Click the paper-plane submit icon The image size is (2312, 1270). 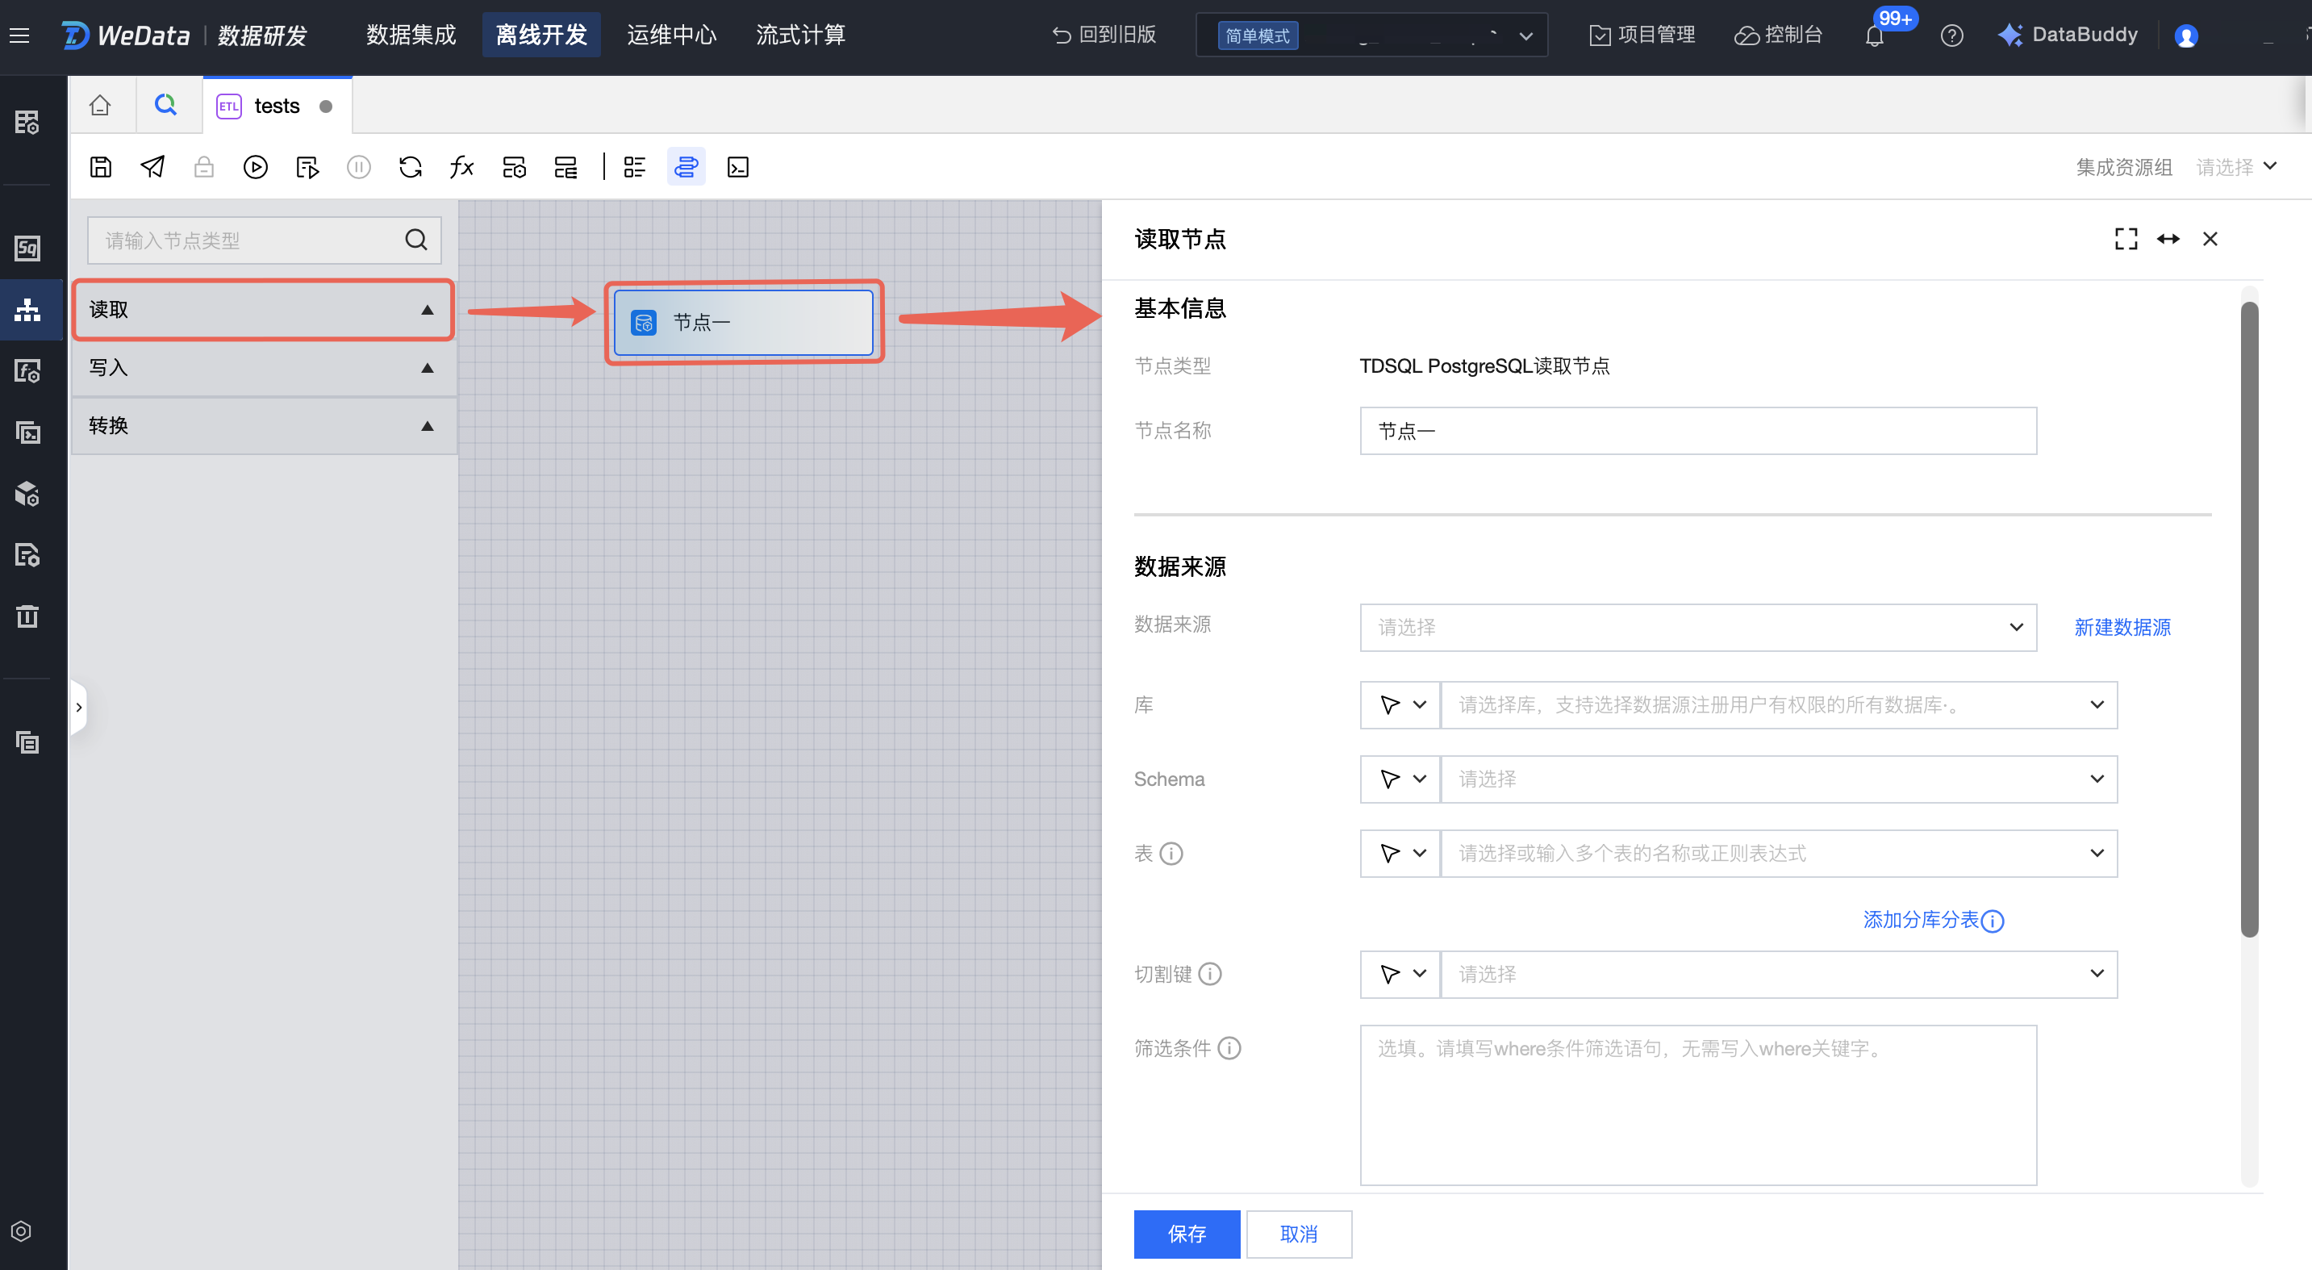pos(152,167)
